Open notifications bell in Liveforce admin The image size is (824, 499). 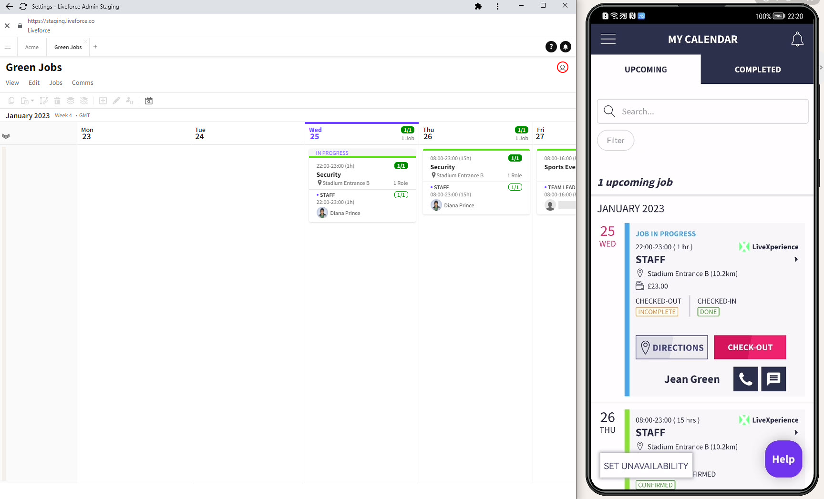[566, 47]
